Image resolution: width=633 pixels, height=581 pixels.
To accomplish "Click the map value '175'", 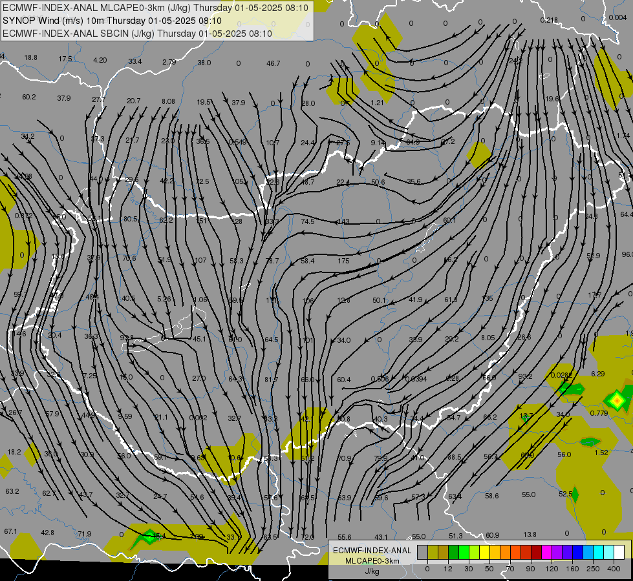I will 343,261.
